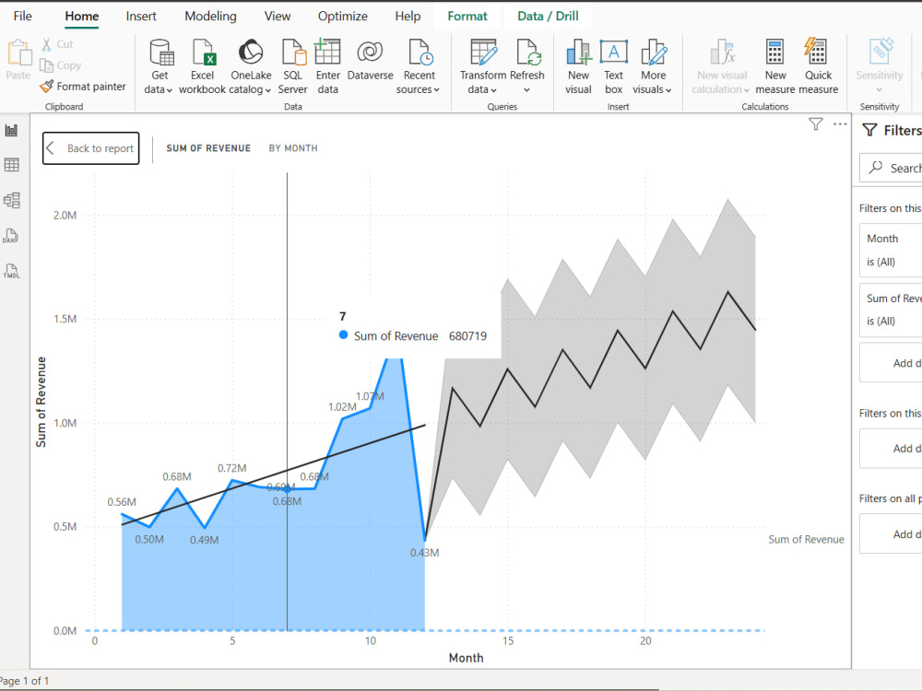Switch to the Modeling tab

(x=210, y=16)
